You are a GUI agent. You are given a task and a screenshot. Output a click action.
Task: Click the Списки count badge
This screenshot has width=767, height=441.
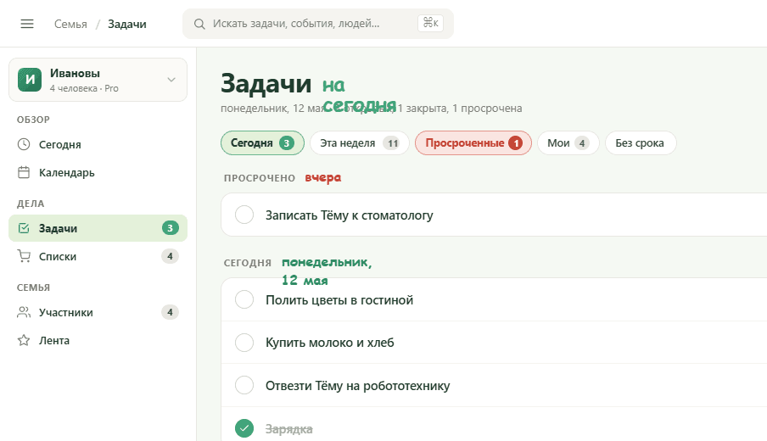point(171,256)
